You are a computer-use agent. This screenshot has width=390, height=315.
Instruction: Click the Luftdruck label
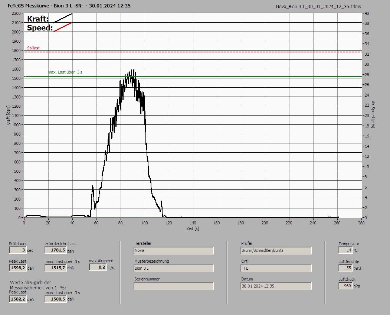pos(347,279)
